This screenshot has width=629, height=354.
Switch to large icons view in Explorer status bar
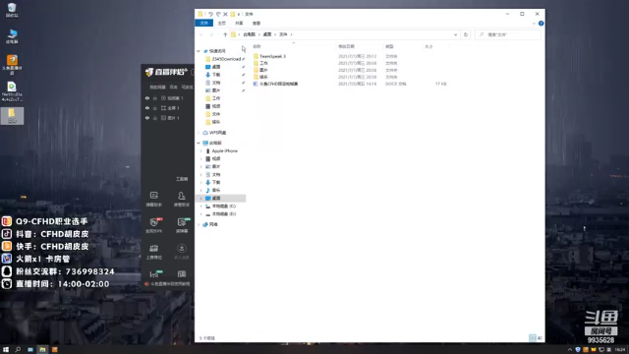(x=540, y=338)
